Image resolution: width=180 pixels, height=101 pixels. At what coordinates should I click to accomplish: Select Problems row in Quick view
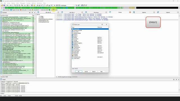click(x=90, y=56)
